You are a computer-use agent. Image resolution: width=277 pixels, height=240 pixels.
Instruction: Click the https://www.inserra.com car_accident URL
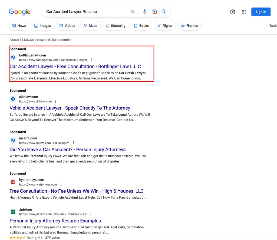click(x=44, y=143)
